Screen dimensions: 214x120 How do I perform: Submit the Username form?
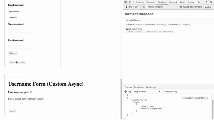(13, 111)
